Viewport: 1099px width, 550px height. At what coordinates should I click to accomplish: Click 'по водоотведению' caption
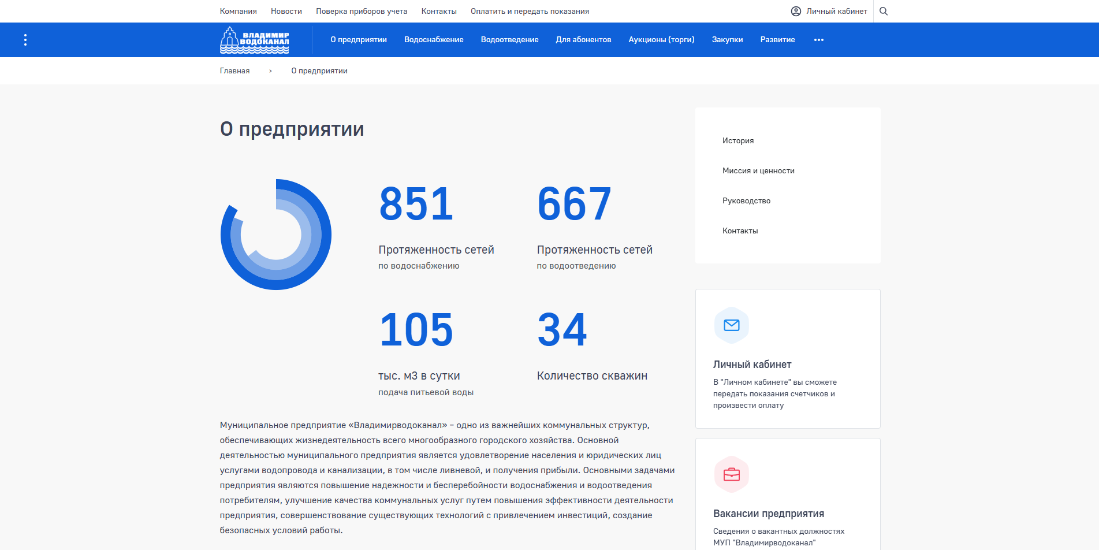pos(576,266)
